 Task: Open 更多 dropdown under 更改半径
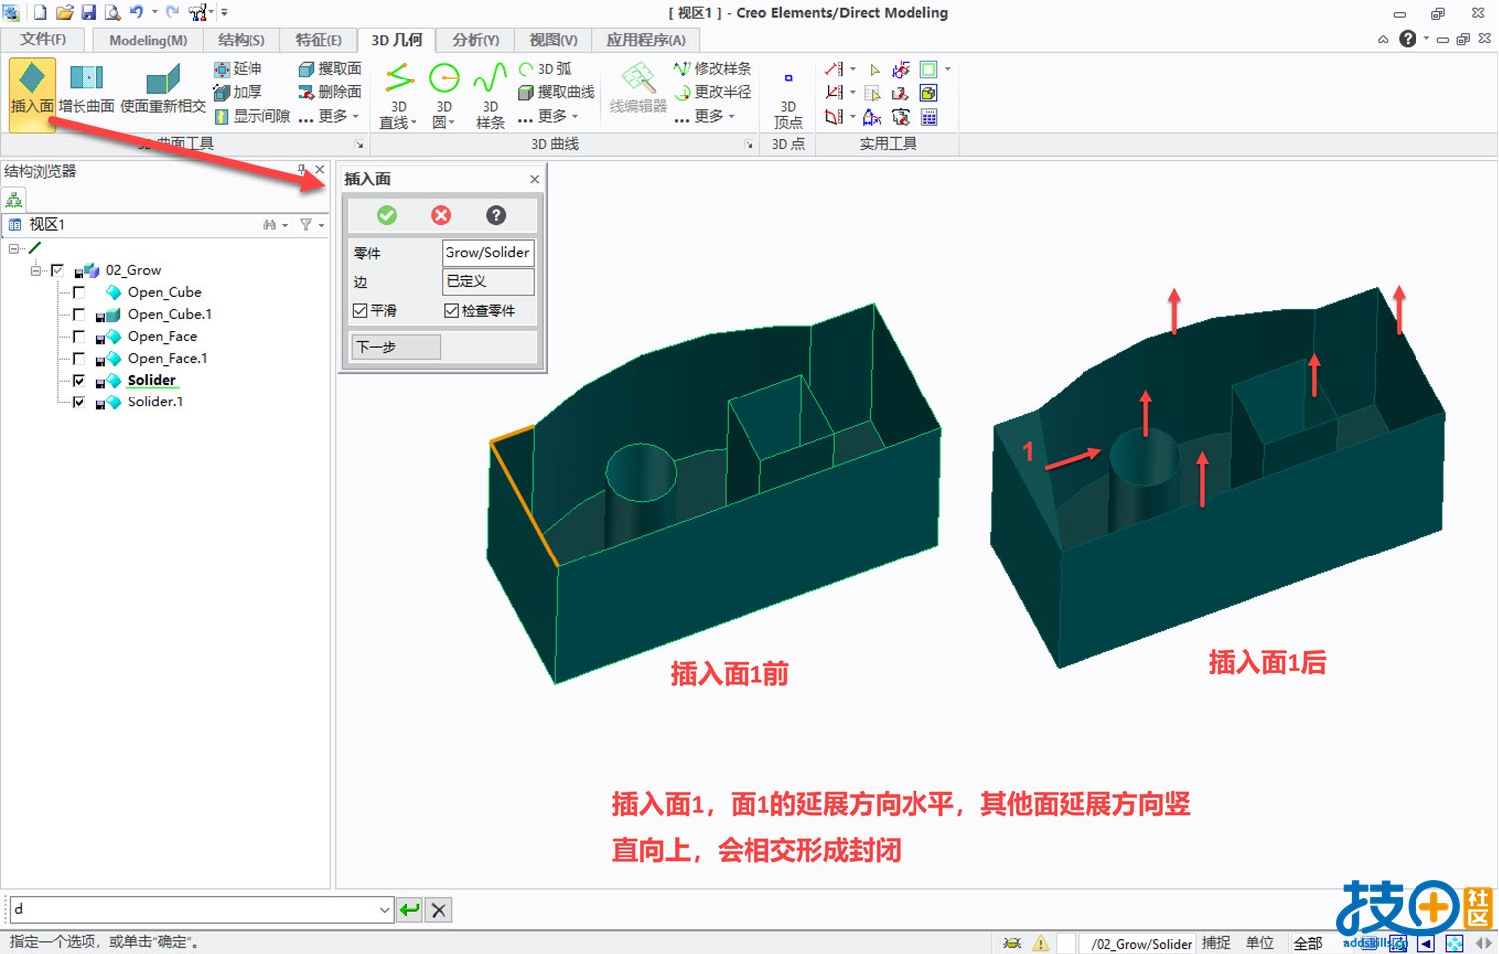[x=705, y=116]
